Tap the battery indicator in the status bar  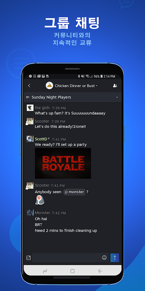click(101, 76)
